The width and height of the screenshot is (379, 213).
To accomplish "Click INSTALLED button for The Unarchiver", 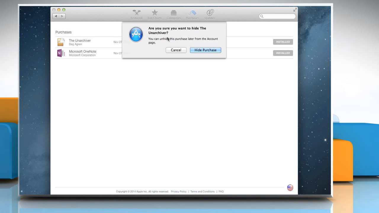I will [x=283, y=42].
